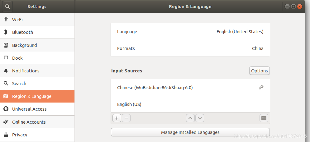Change Language English (United States) row

tap(190, 32)
